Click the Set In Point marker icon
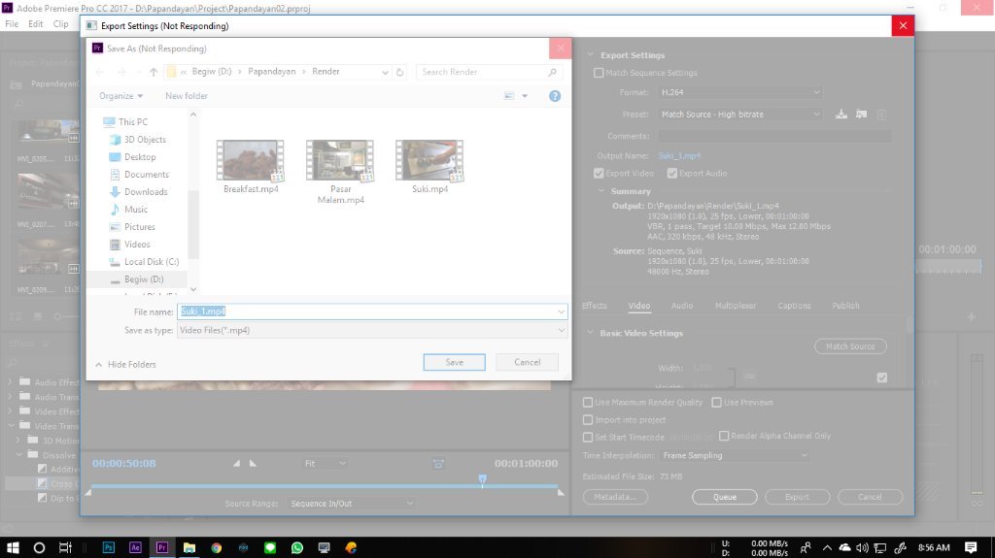Viewport: 995px width, 558px height. (x=236, y=464)
